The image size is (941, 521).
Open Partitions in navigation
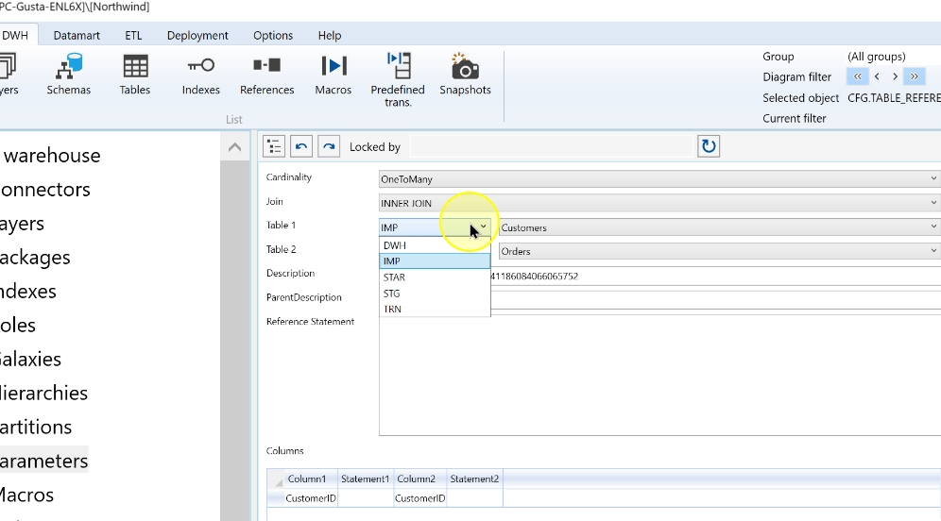click(x=36, y=428)
